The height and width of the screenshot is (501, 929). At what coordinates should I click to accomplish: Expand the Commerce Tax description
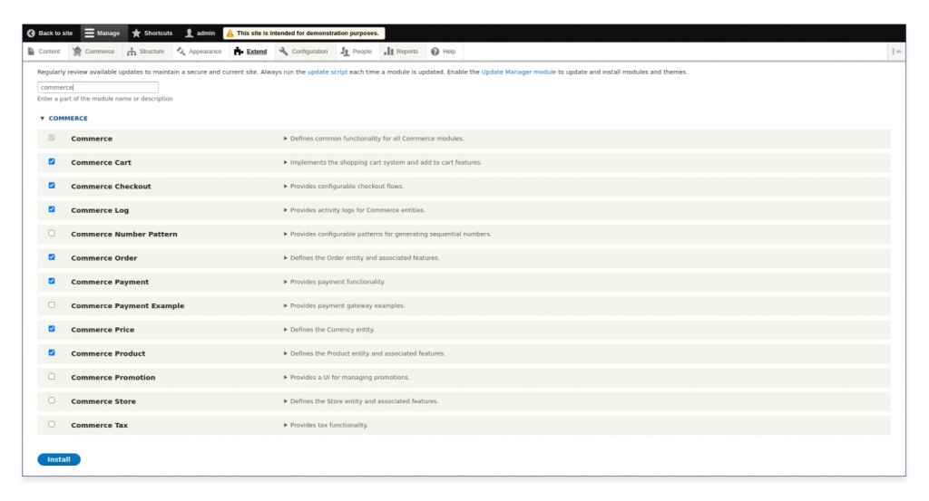tap(326, 425)
